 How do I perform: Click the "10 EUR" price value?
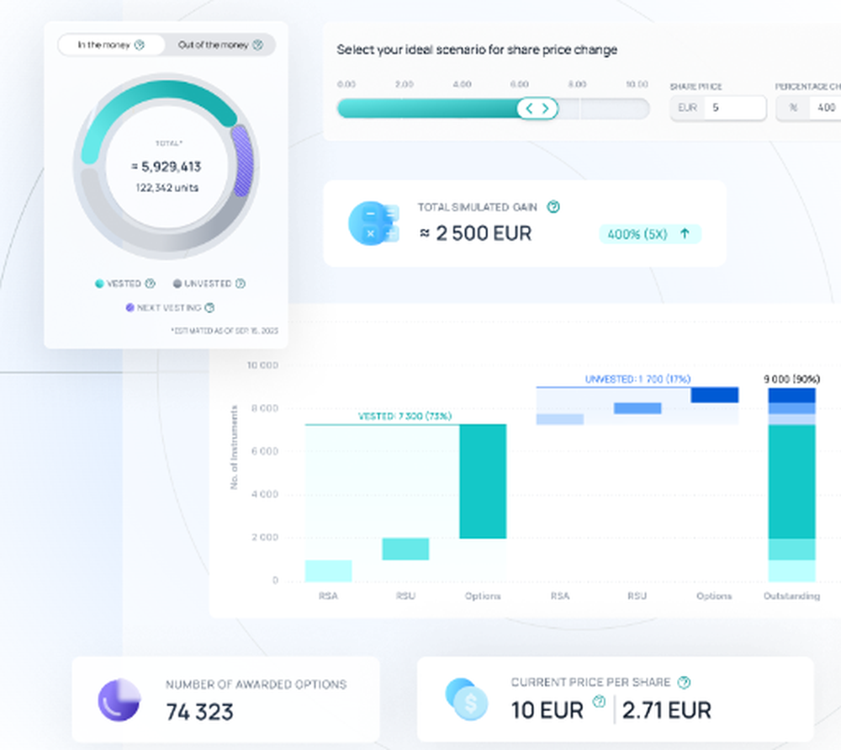tap(547, 710)
